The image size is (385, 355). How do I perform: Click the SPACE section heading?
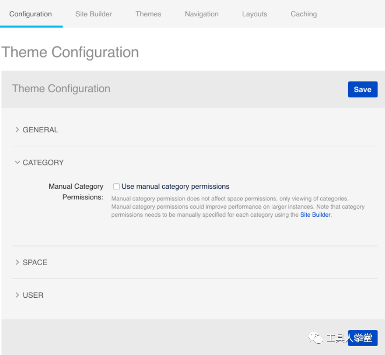coord(35,262)
